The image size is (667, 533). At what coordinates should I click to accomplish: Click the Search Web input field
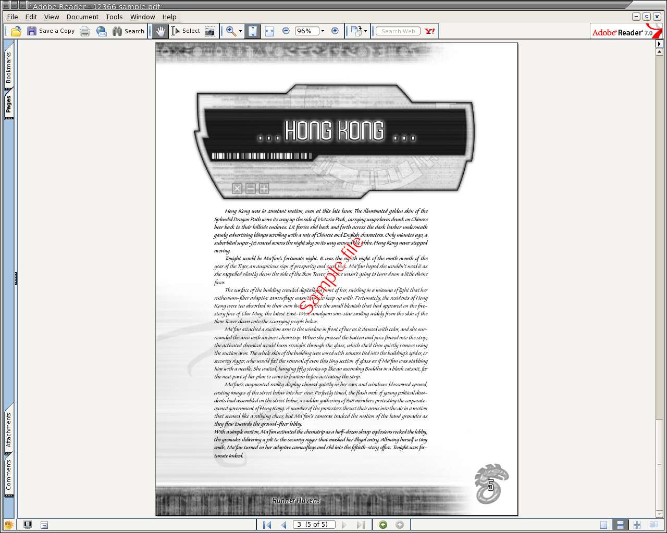coord(398,31)
